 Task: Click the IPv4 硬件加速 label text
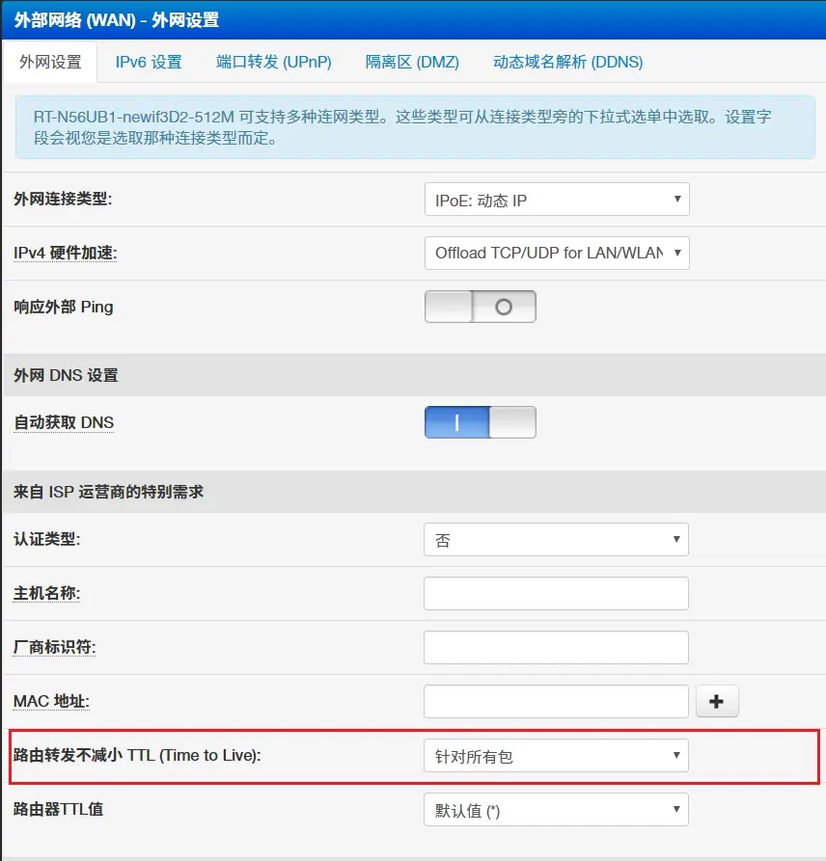point(66,254)
